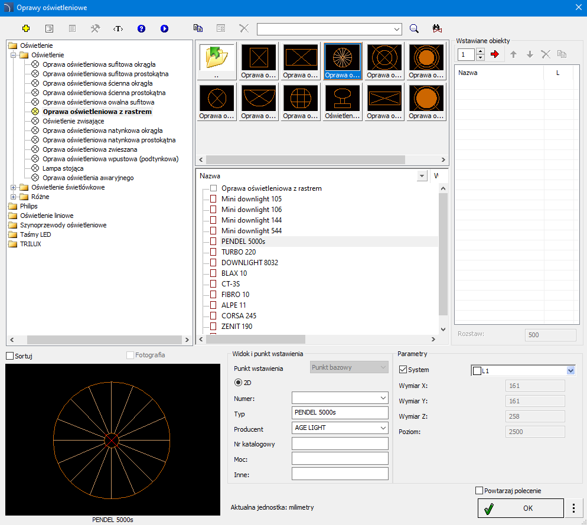Open the Philips folder in tree
Viewport: 587px width, 525px height.
pos(28,206)
